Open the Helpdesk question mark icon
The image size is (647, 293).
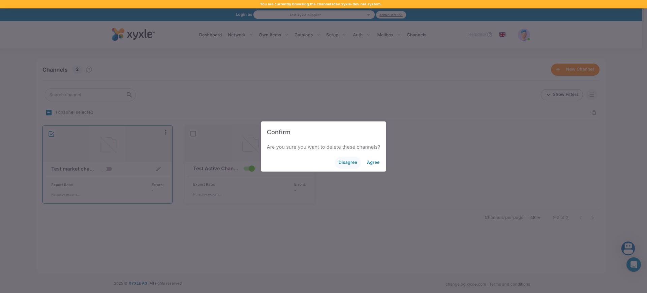490,35
